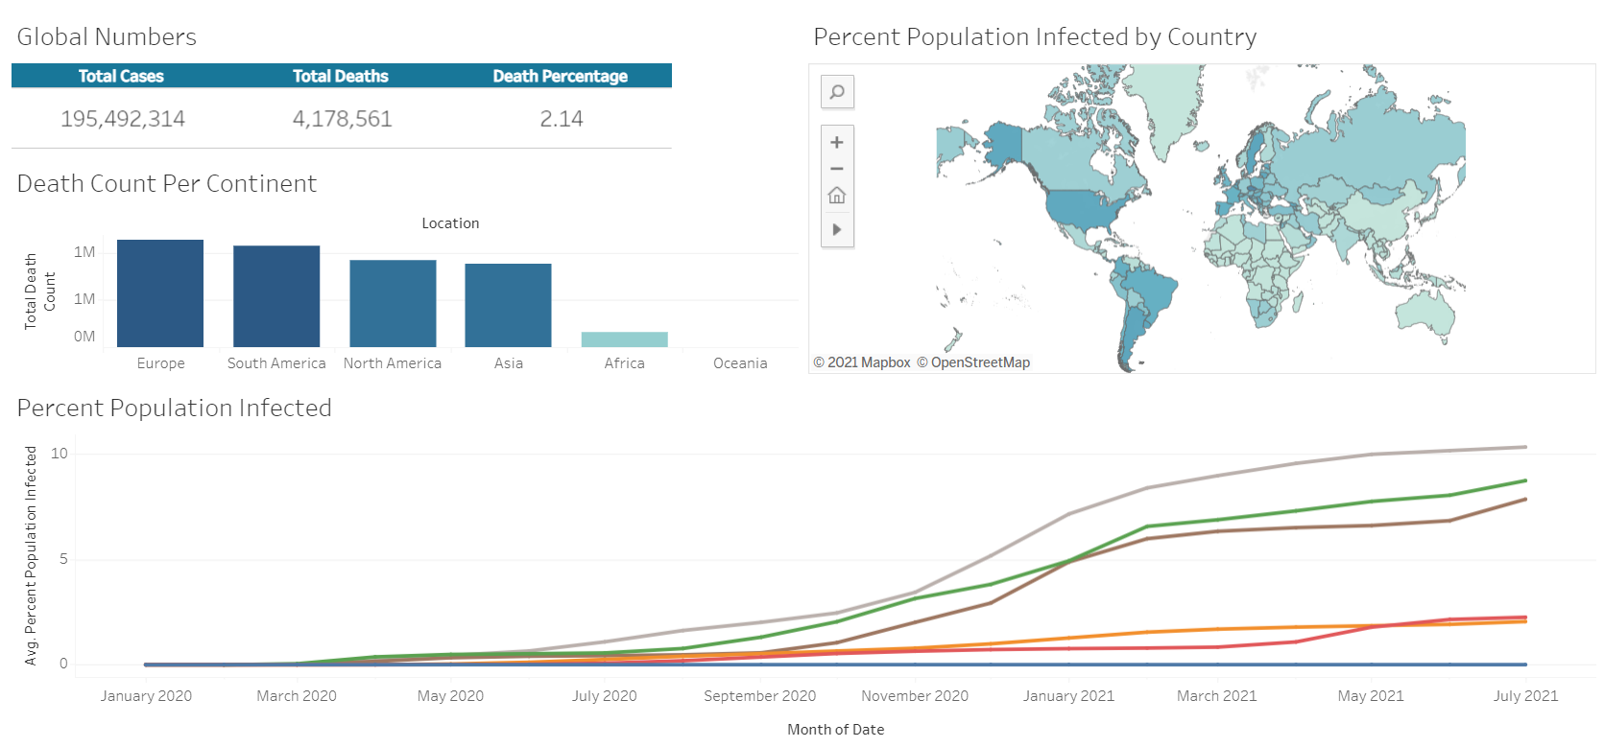Select the 195,492,314 total cases value
Screen dimensions: 1604x747
(x=123, y=119)
